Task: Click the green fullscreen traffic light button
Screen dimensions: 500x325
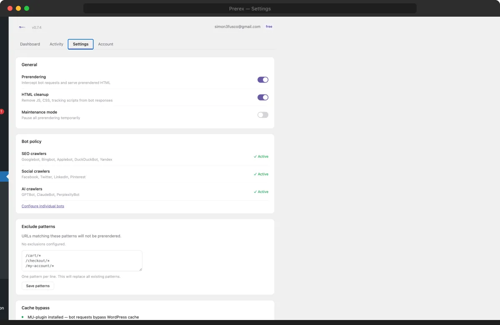Action: click(27, 8)
